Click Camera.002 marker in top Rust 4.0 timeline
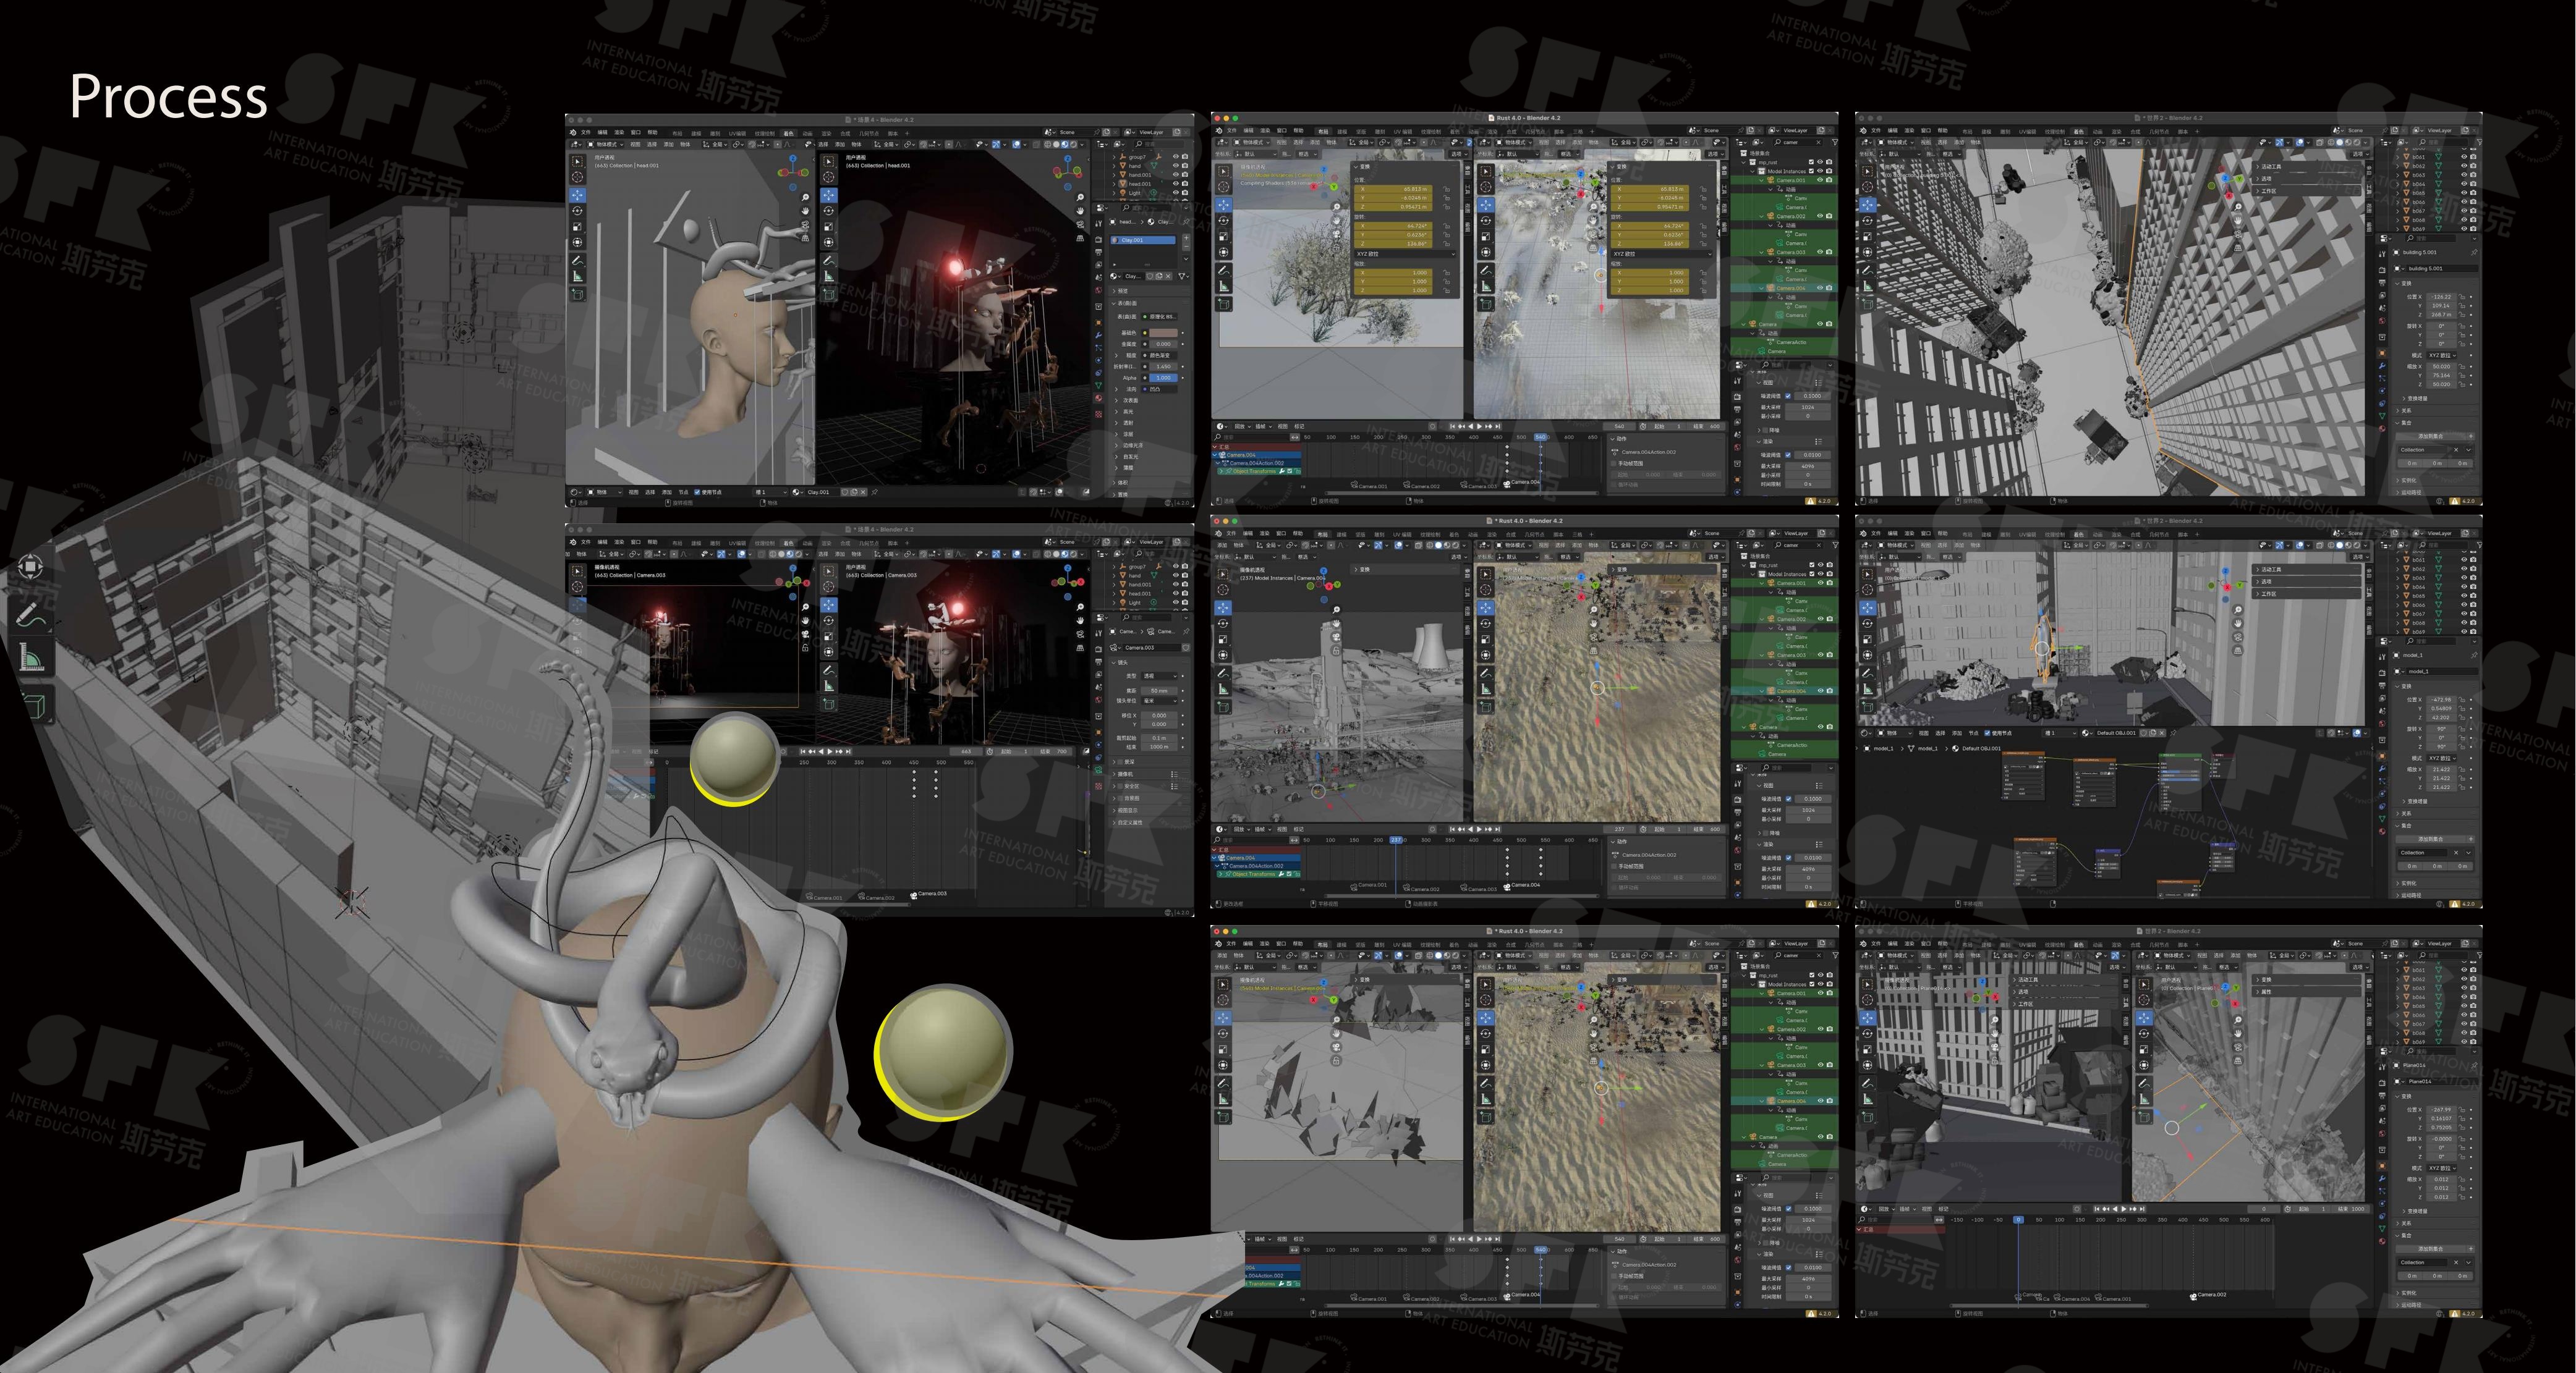 pos(1422,486)
